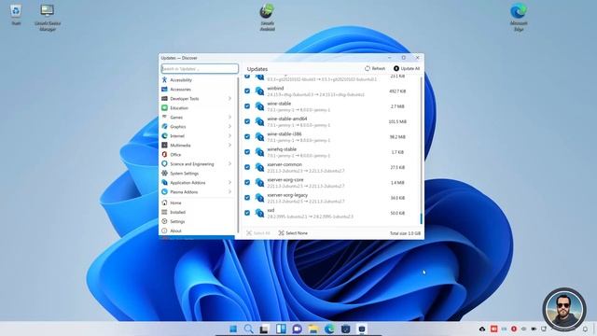This screenshot has width=597, height=336.
Task: Click the cloud icon in system tray
Action: pos(482,329)
